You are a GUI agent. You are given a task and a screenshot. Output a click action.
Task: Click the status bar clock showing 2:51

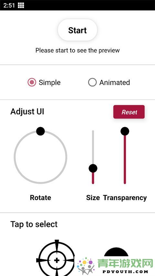9,6
